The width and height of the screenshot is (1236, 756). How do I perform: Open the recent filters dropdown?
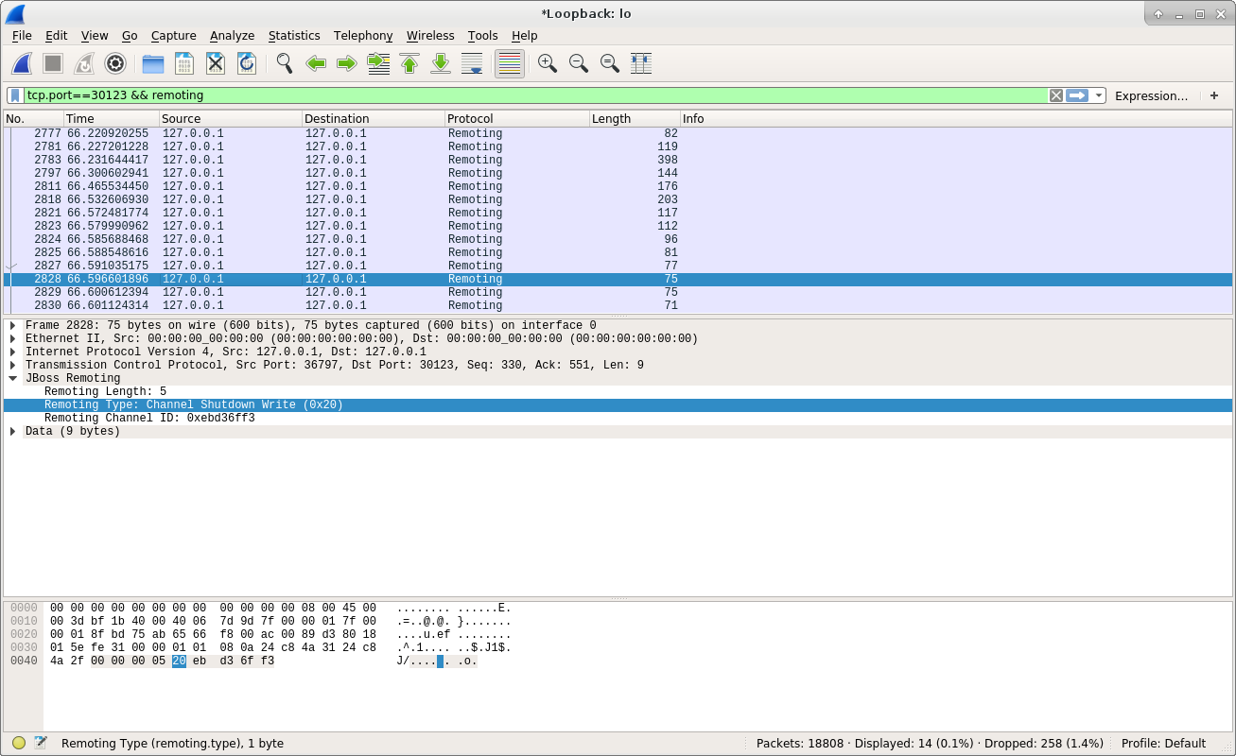[1098, 95]
